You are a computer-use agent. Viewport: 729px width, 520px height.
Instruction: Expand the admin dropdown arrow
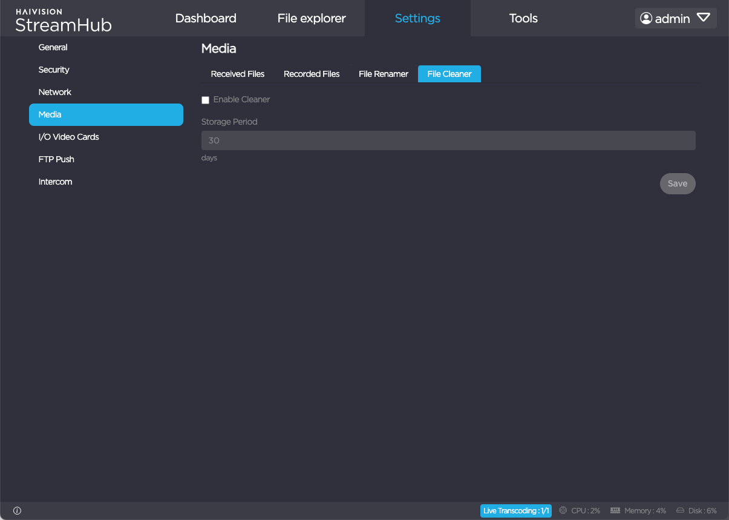703,18
